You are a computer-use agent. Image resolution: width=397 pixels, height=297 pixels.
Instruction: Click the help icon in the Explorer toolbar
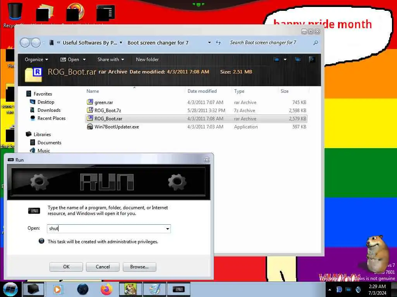click(x=312, y=59)
